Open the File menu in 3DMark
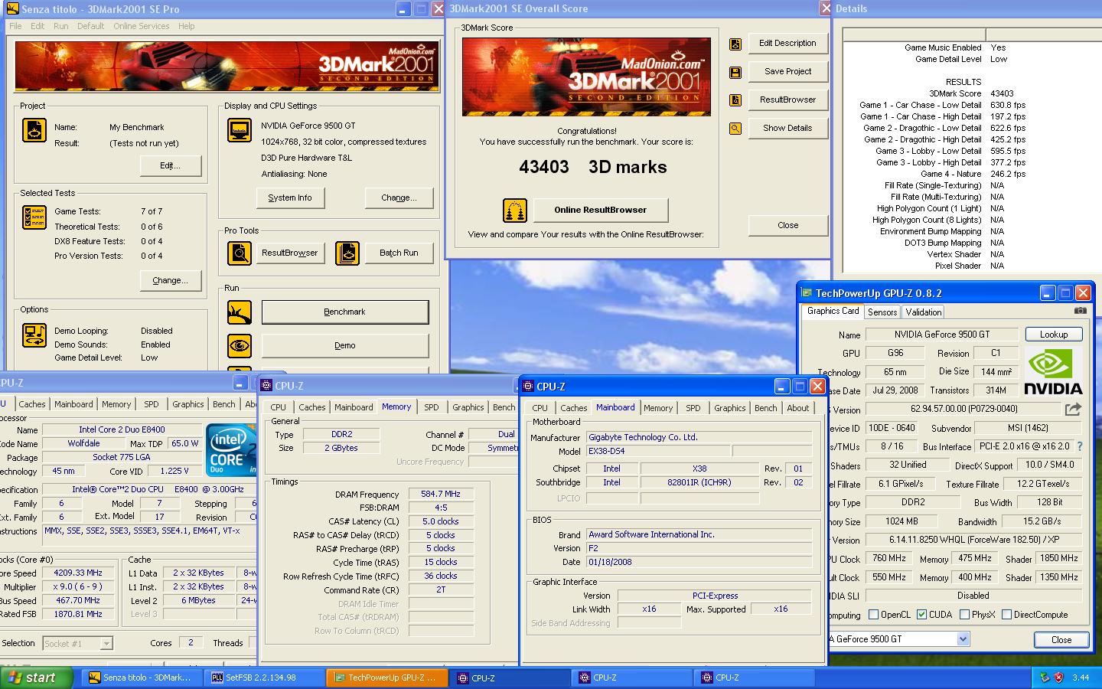Image resolution: width=1102 pixels, height=689 pixels. coord(15,26)
